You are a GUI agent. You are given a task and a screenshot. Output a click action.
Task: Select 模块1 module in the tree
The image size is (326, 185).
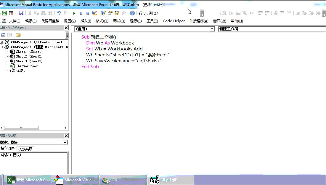click(x=20, y=71)
